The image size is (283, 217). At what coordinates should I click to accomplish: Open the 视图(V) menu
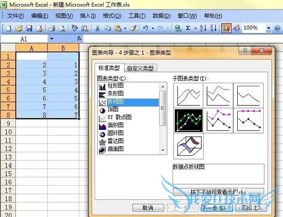coord(64,16)
